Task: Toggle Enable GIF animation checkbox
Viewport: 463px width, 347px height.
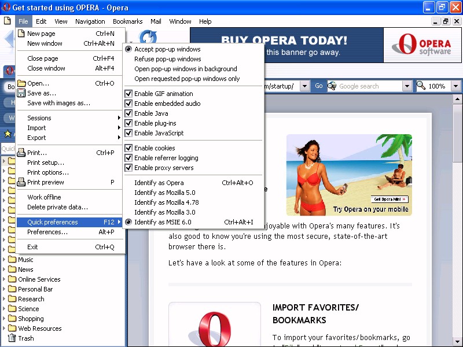Action: 128,94
